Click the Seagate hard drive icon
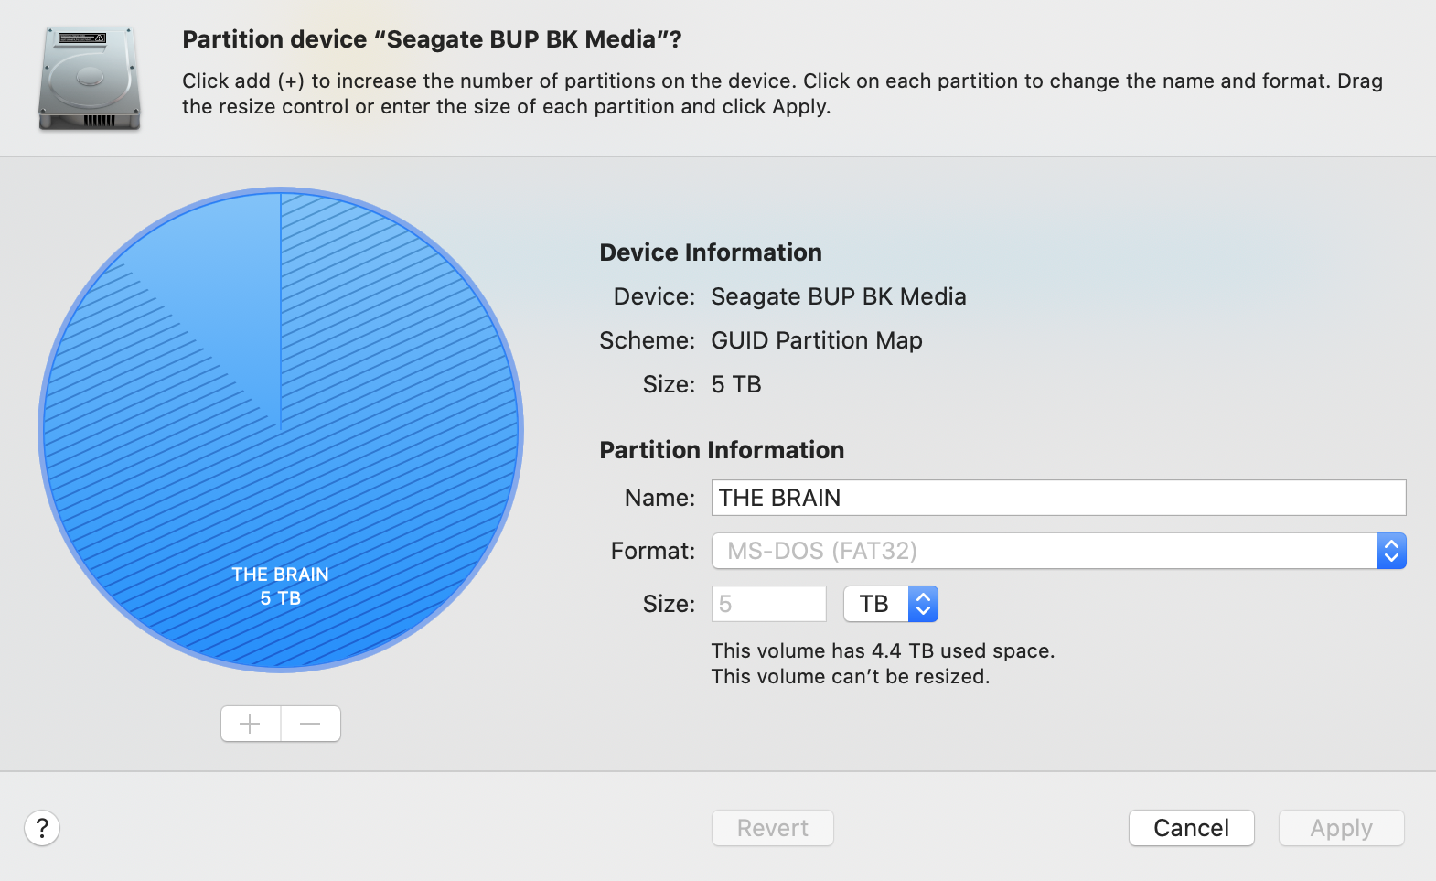Screen dimensions: 1436x881 (90, 79)
